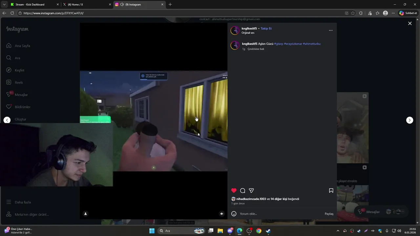Click the Paylaş post comment button
This screenshot has height=236, width=420.
[x=329, y=214]
